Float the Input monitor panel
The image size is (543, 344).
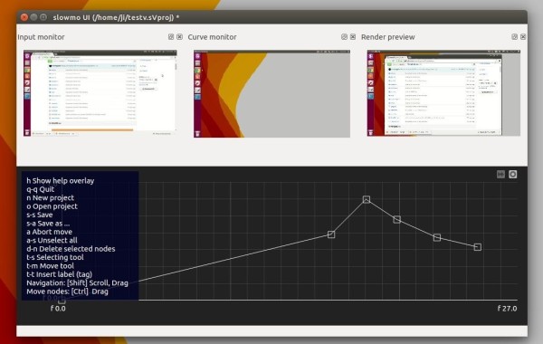pyautogui.click(x=171, y=37)
